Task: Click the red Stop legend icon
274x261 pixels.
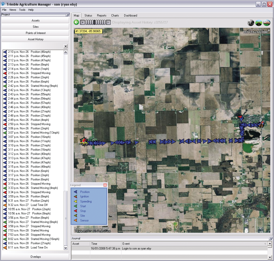Action: click(75, 211)
